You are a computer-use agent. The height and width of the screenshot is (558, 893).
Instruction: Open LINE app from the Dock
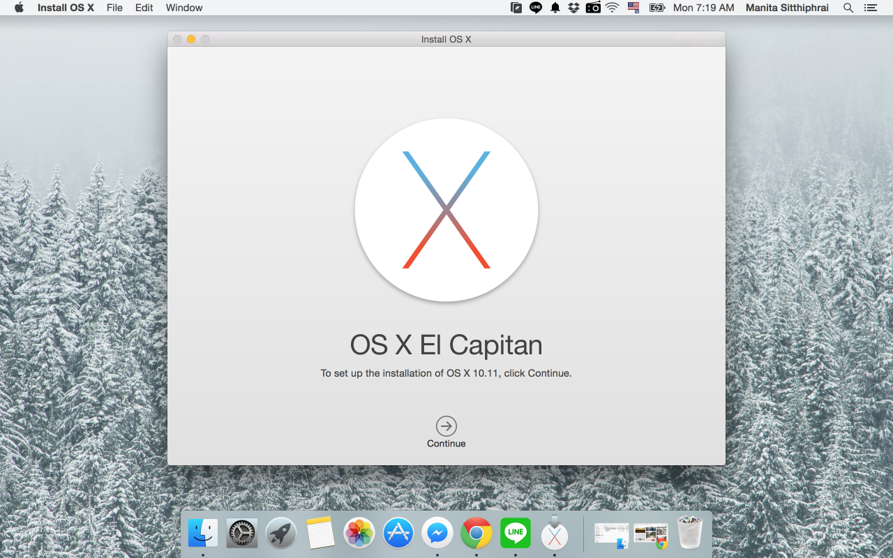click(x=516, y=534)
